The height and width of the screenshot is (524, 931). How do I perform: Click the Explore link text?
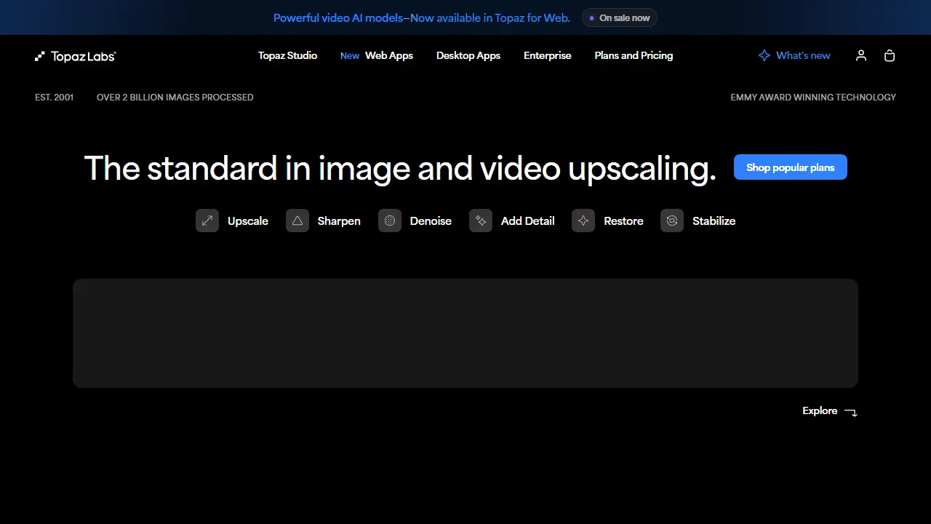click(820, 410)
